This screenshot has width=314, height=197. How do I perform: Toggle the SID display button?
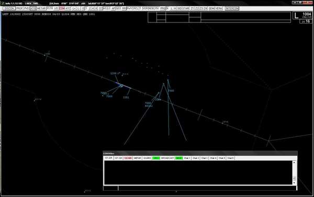180,8
